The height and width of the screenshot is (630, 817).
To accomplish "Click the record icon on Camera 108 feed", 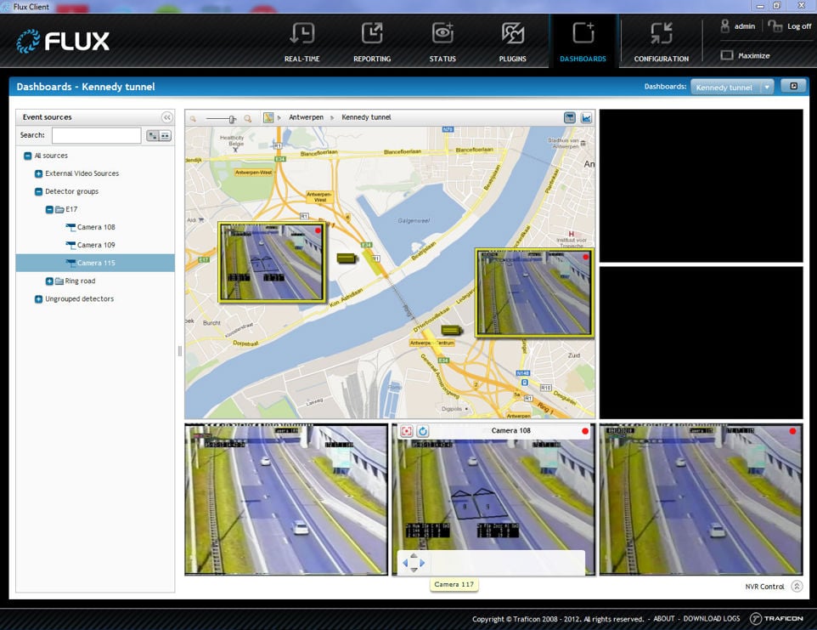I will [407, 431].
